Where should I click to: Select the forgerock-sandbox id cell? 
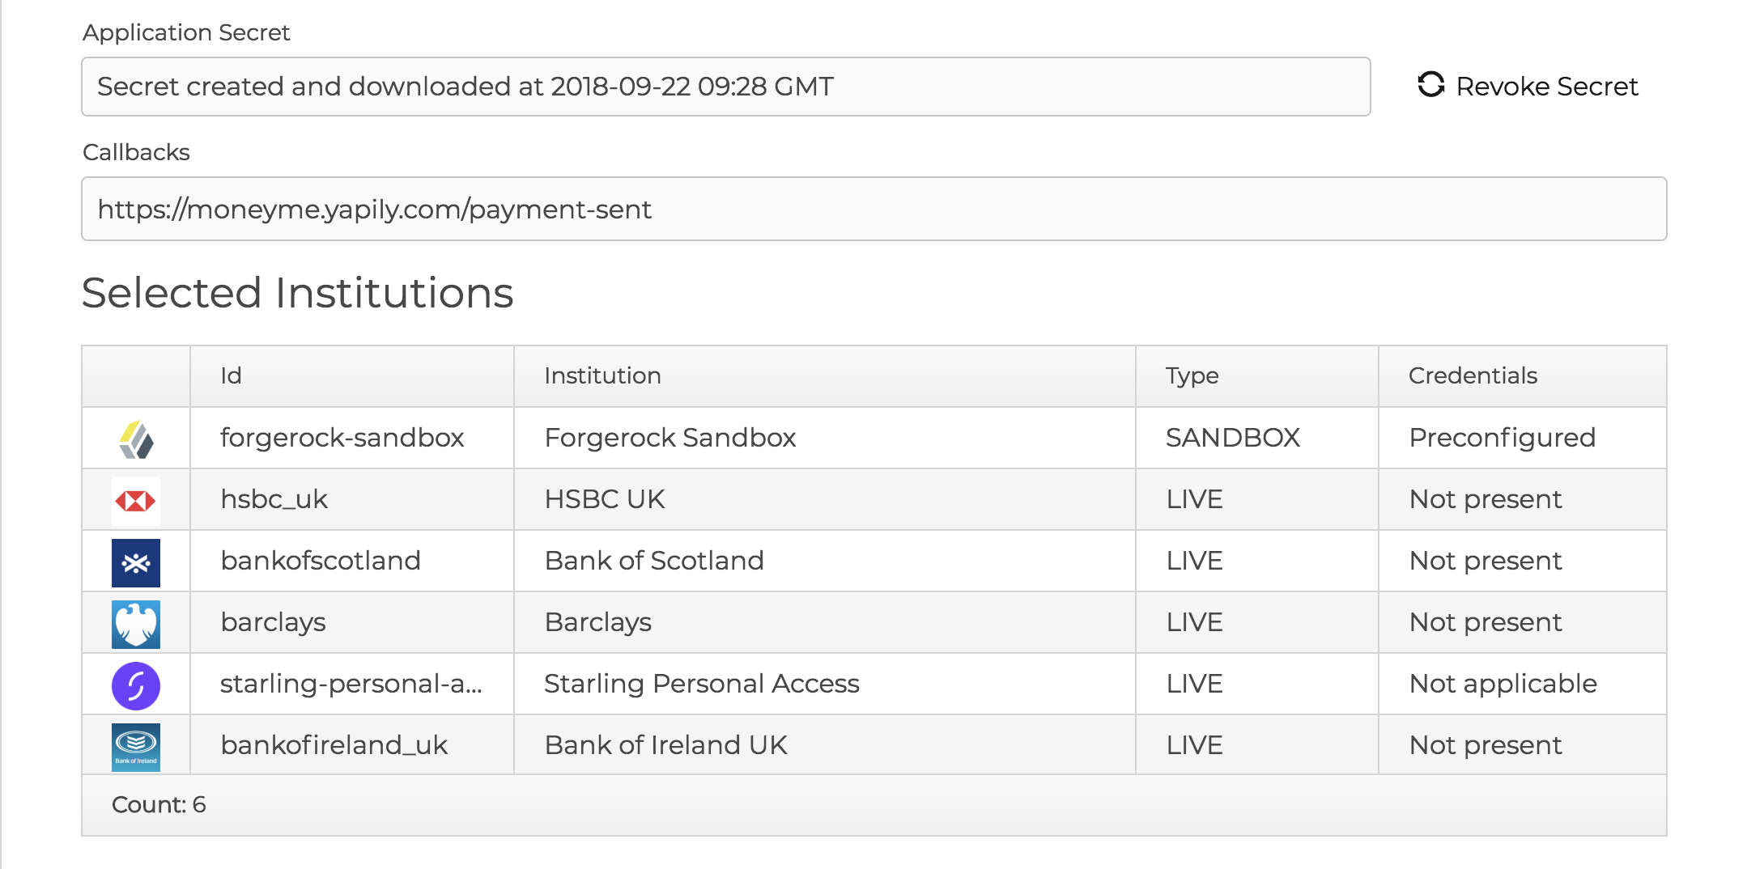click(352, 438)
